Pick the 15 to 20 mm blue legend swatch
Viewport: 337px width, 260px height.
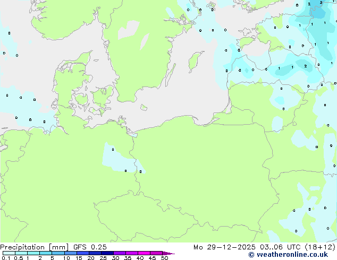(x=83, y=253)
